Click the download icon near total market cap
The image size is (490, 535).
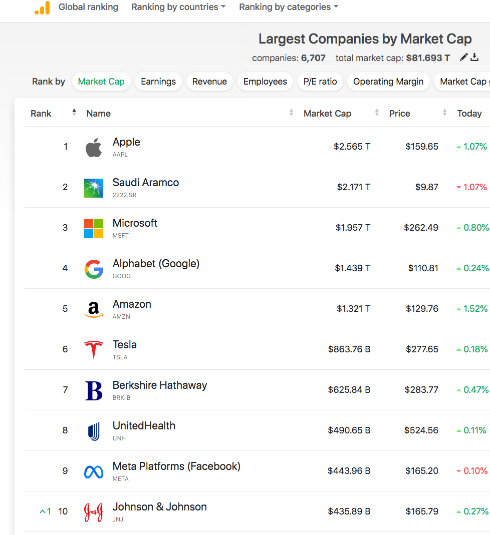coord(474,58)
